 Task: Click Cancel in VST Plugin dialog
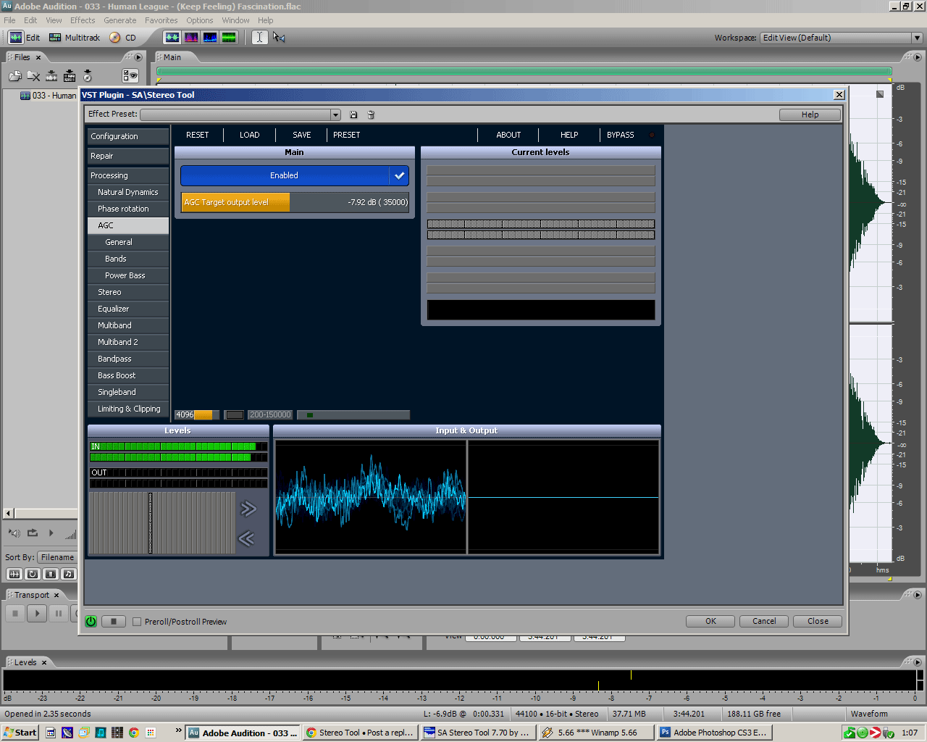click(x=764, y=621)
